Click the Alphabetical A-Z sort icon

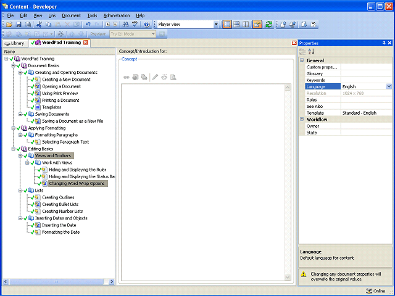311,52
